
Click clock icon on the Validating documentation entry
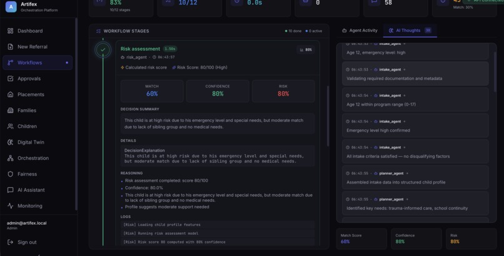[x=348, y=69]
